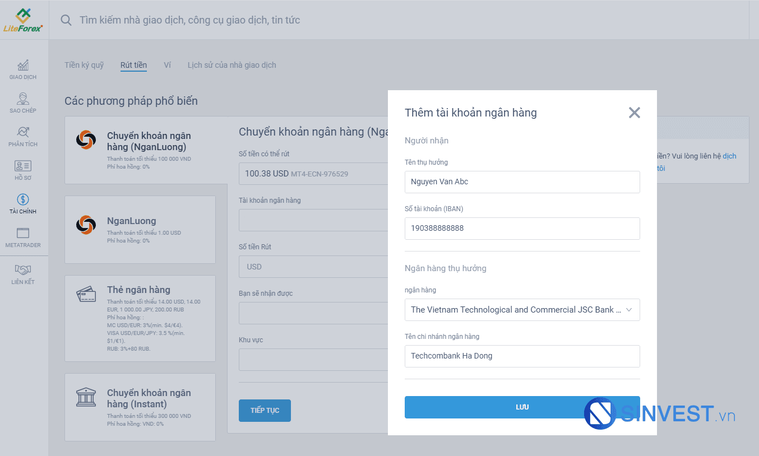Open the Hồ Sơ profile section
759x456 pixels.
[x=23, y=170]
